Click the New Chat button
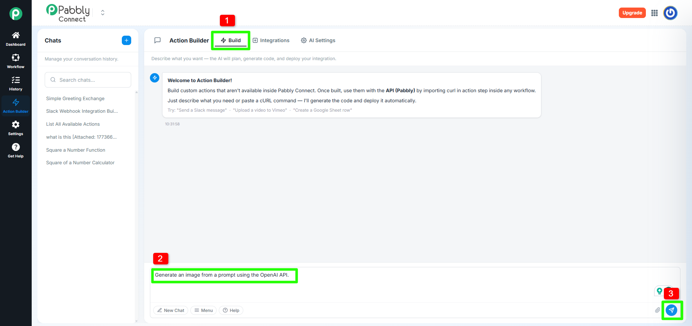Viewport: 692px width, 326px height. coord(170,311)
